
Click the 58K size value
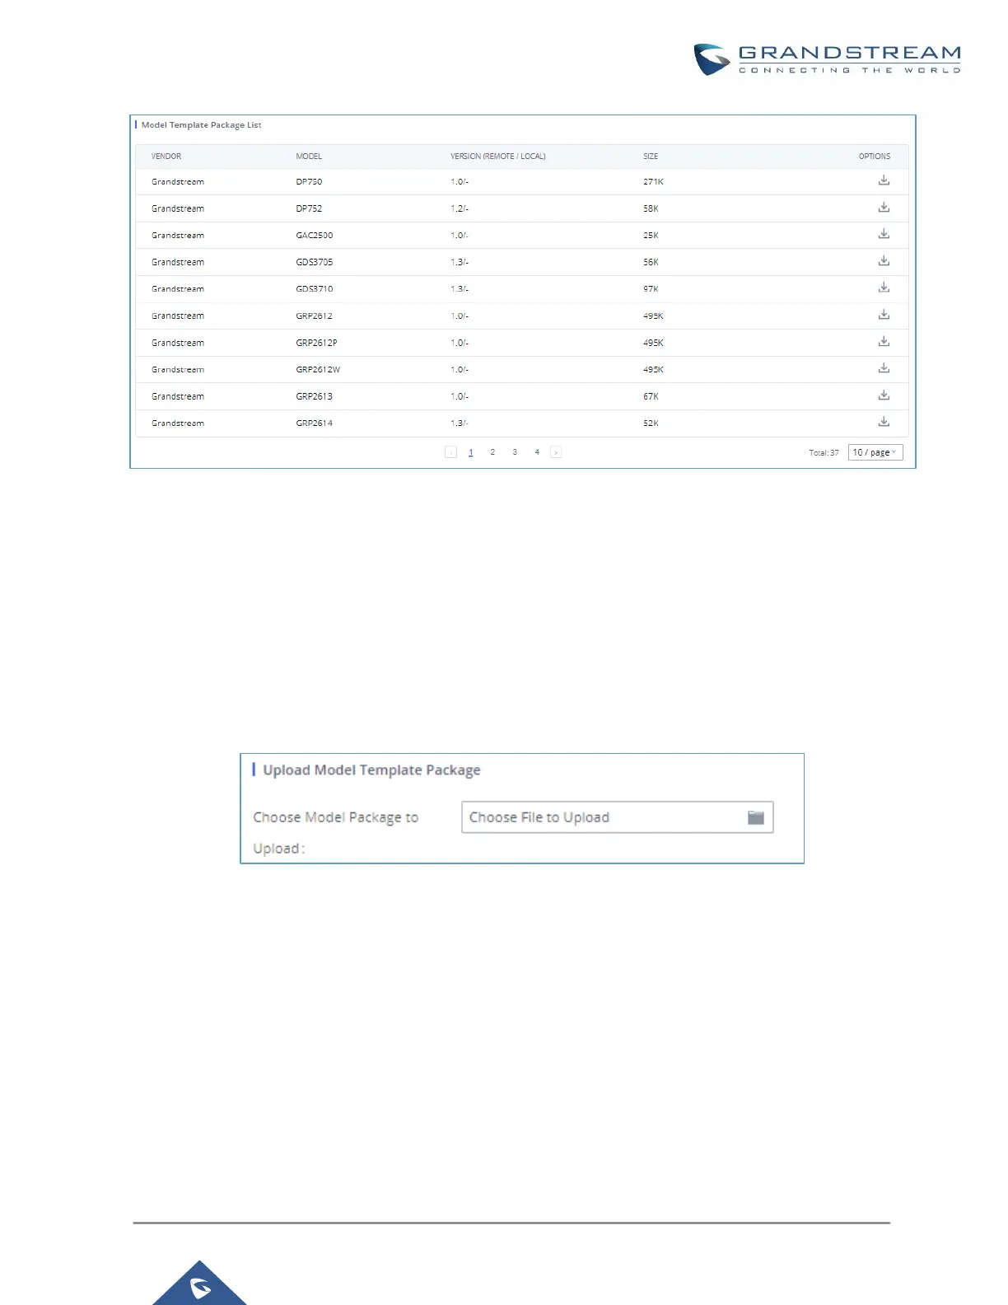click(x=651, y=209)
